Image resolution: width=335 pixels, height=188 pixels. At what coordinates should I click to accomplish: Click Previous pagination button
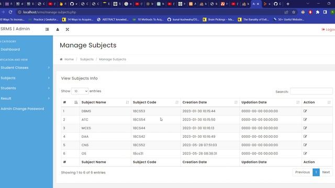(x=303, y=172)
